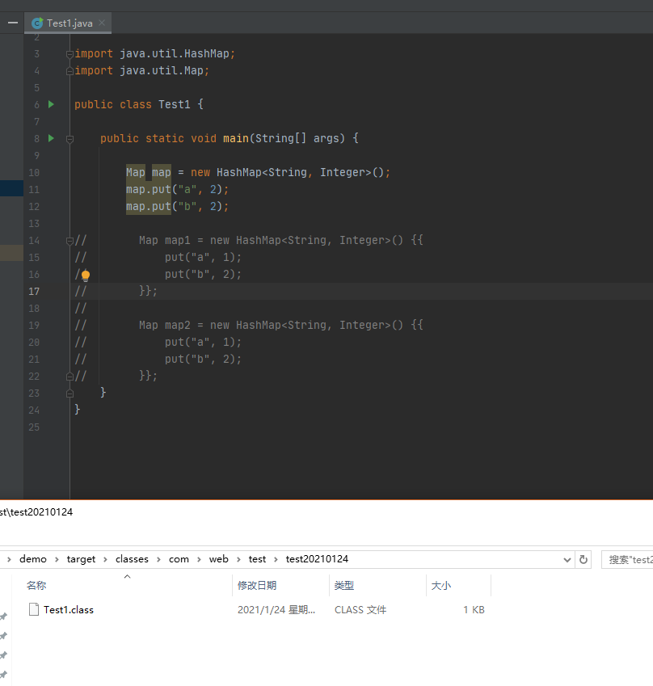Viewport: 653px width, 686px height.
Task: Click the '2021/1/24' modified date cell
Action: coord(276,610)
